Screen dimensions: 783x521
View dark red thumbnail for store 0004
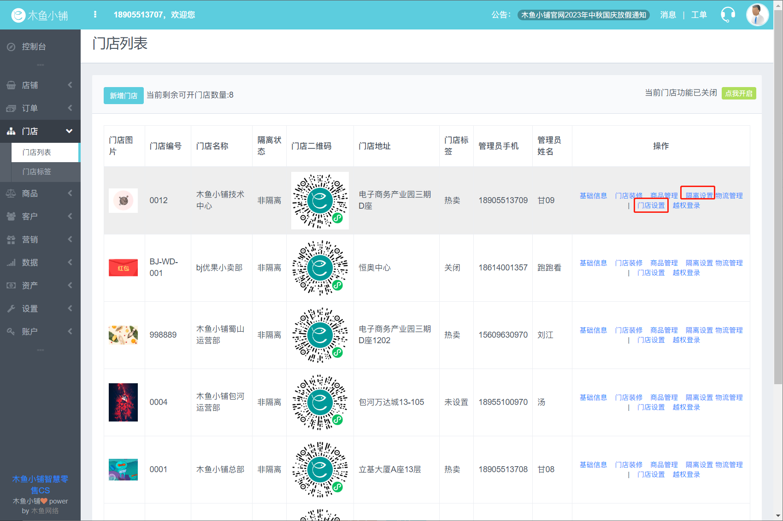click(x=123, y=402)
